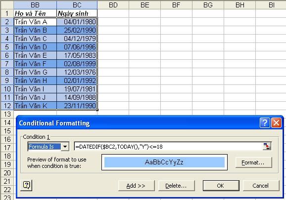Select row header 5

point(7,47)
